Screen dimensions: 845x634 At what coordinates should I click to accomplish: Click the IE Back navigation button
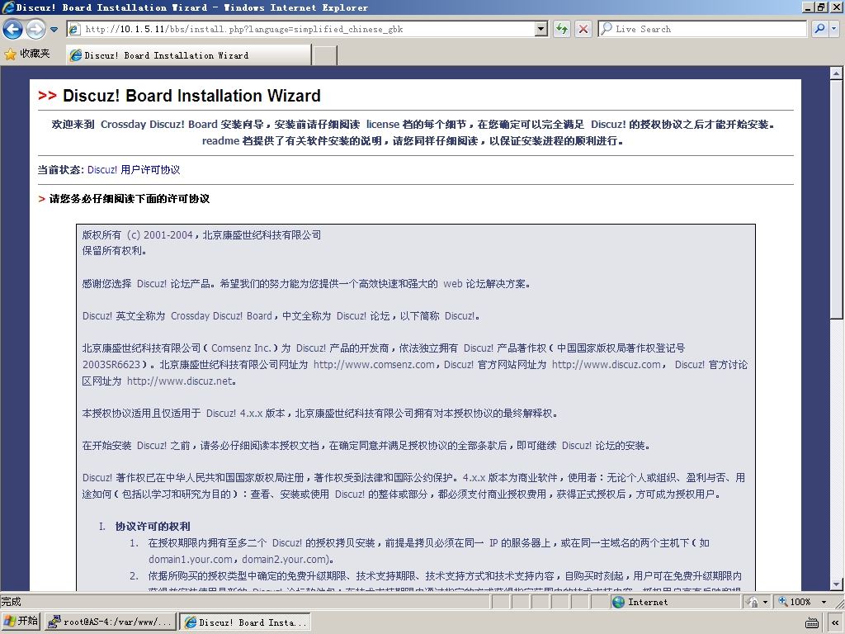pyautogui.click(x=12, y=29)
